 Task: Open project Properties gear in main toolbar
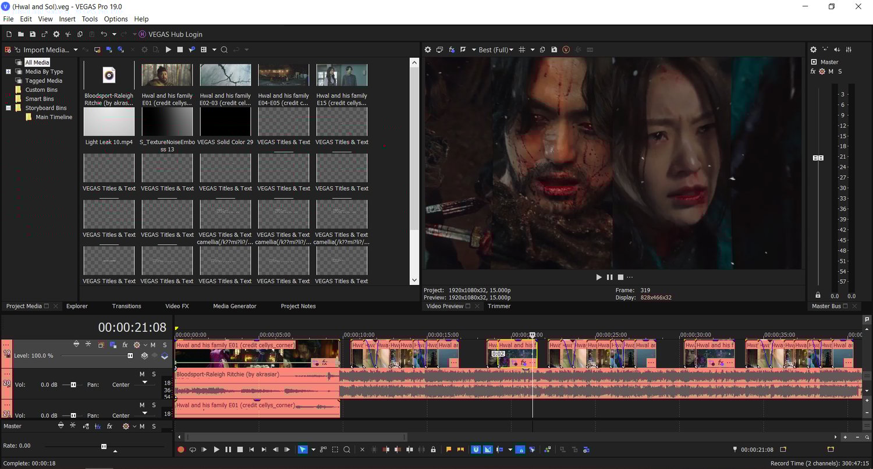[x=56, y=35]
